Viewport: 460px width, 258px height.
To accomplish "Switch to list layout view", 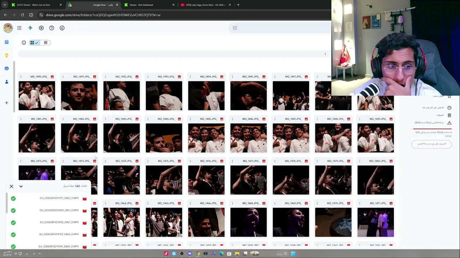I will pos(45,43).
